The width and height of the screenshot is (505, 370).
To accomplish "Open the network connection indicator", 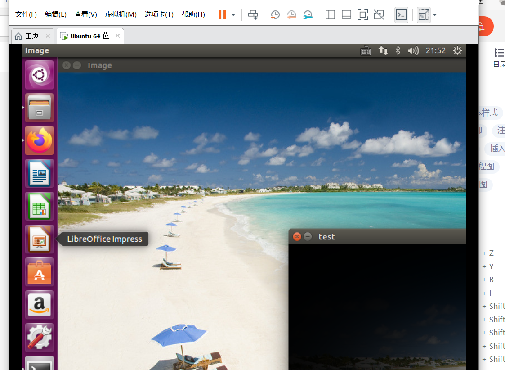I will (x=383, y=50).
